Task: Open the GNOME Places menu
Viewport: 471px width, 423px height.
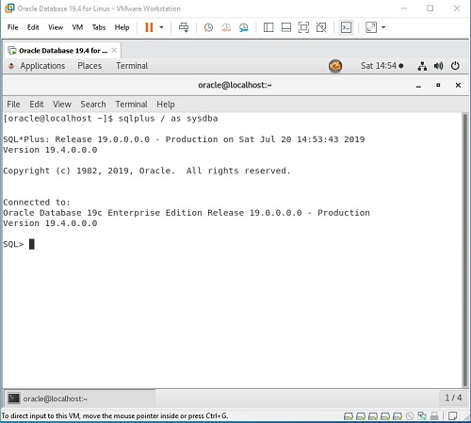Action: (89, 66)
